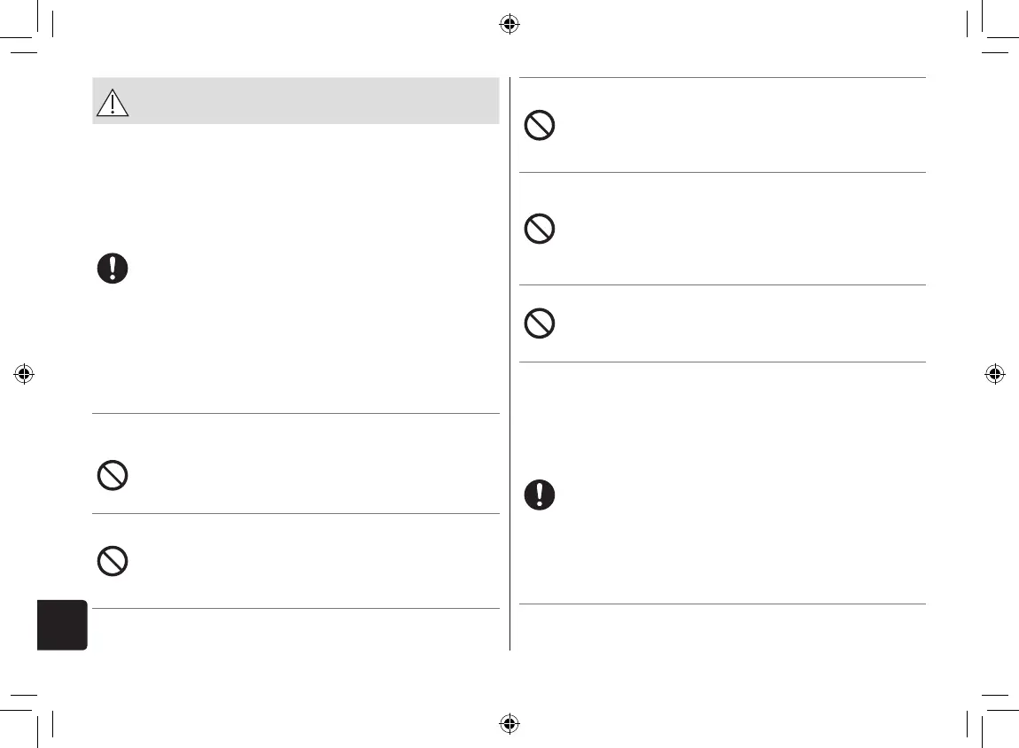The image size is (1019, 748).
Task: Click the top-left corner crop mark
Action: coord(37,35)
